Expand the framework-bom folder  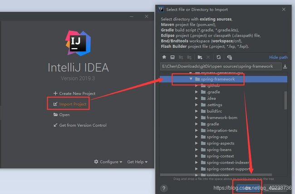(x=197, y=117)
